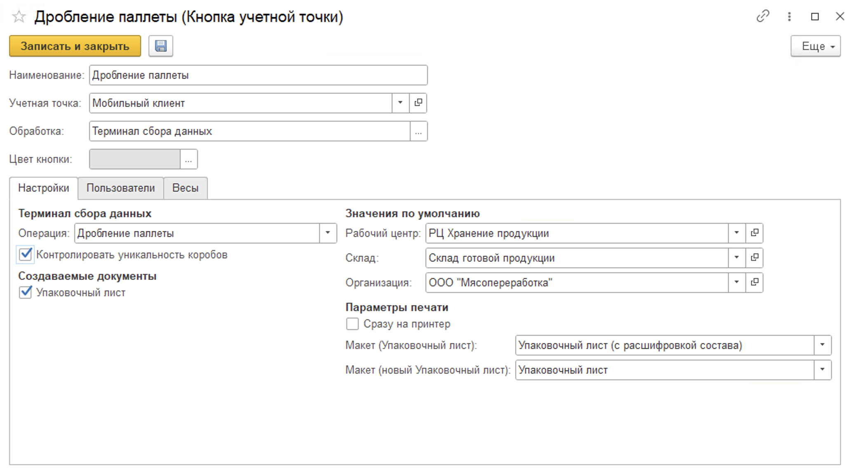Viewport: 856px width, 473px height.
Task: Open the Еще dropdown menu
Action: click(815, 46)
